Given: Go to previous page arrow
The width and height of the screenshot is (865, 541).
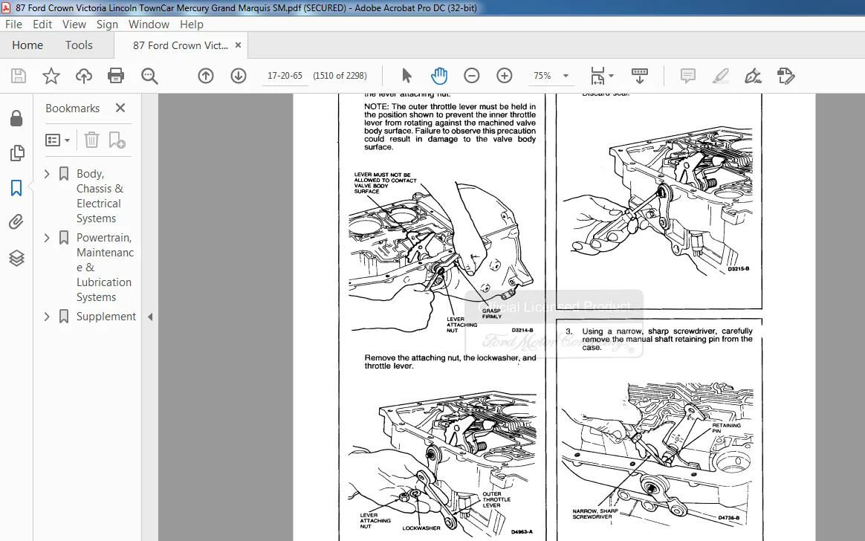Looking at the screenshot, I should point(206,76).
